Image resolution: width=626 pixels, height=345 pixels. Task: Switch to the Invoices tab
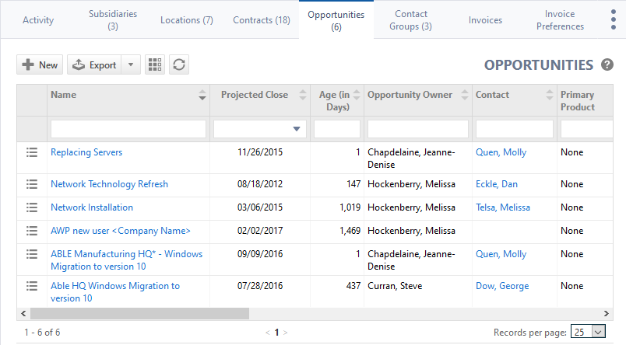tap(485, 20)
